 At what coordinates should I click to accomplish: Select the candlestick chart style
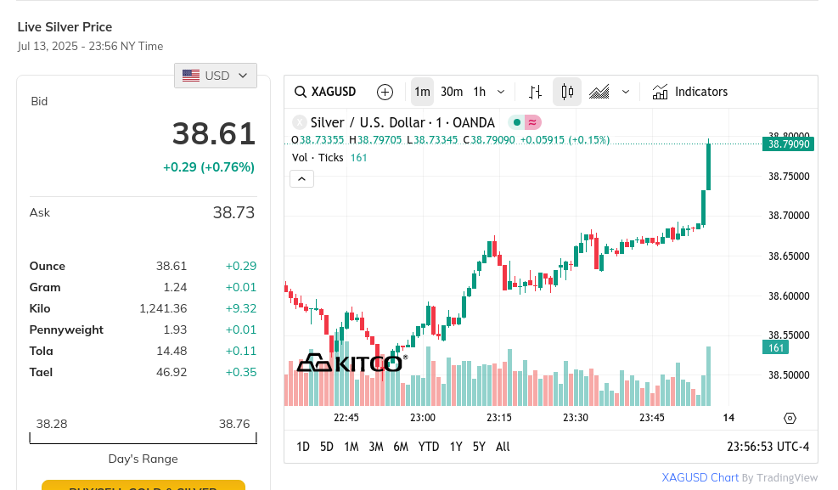(x=567, y=92)
